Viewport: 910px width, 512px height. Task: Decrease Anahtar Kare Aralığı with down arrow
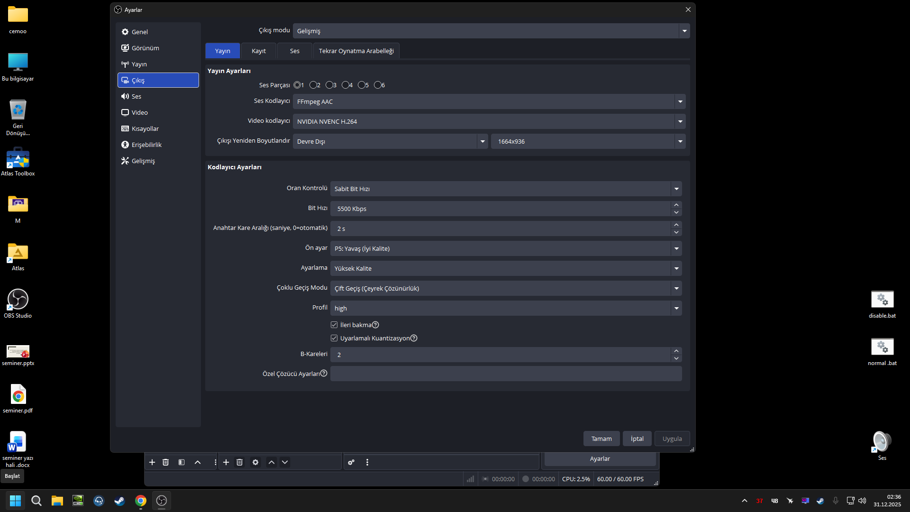(x=676, y=232)
